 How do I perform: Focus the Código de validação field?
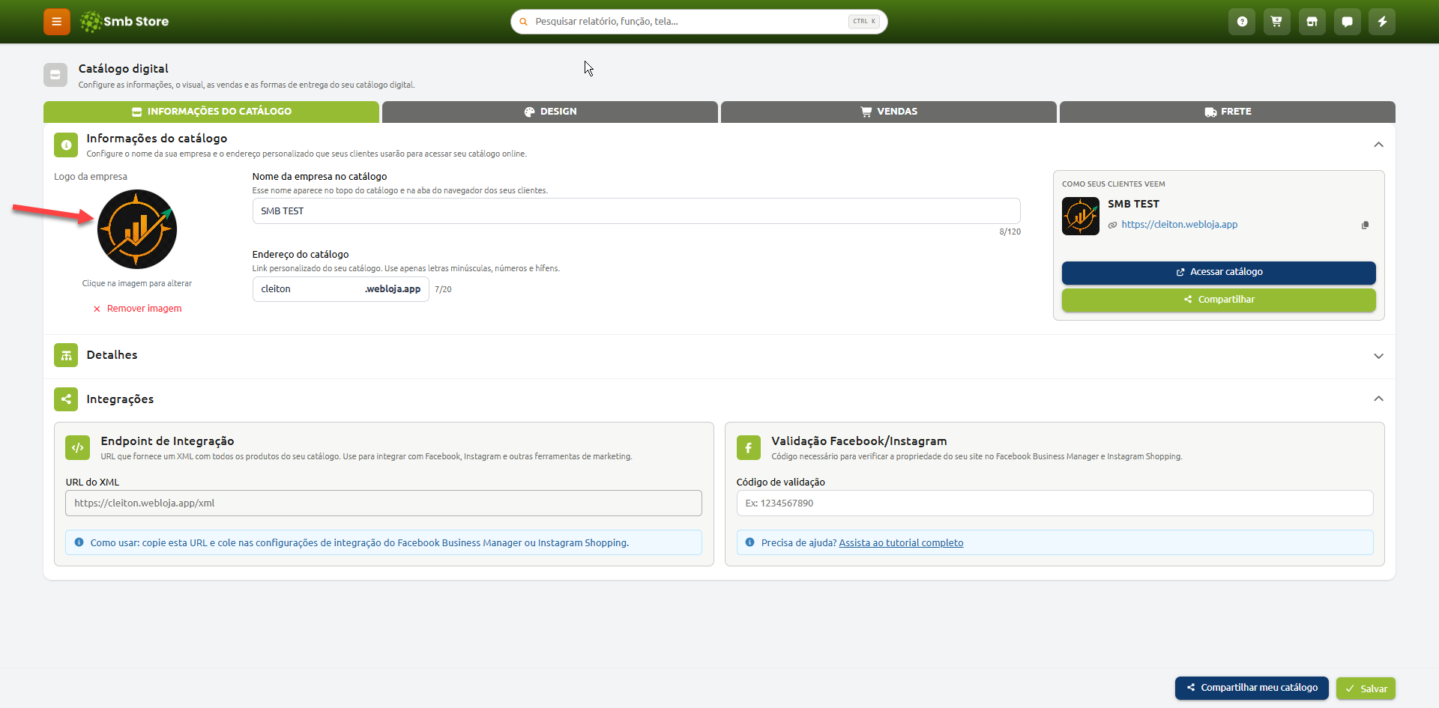[x=1055, y=503]
